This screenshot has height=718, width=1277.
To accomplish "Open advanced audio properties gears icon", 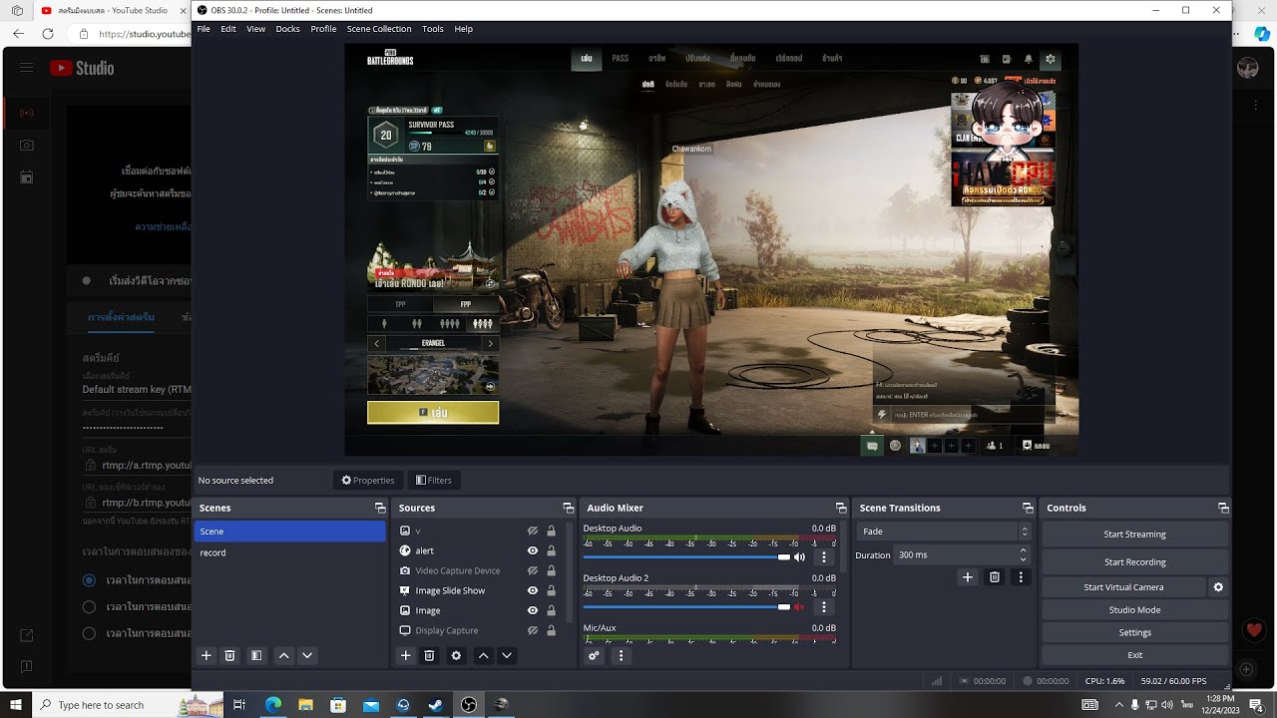I will 594,655.
